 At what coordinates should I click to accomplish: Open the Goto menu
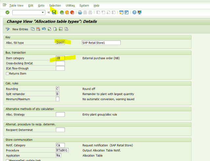(x=41, y=6)
